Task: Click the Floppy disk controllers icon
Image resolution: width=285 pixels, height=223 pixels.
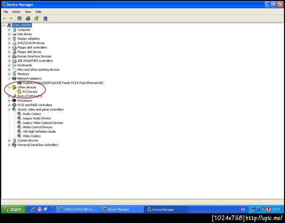Action: 14,48
